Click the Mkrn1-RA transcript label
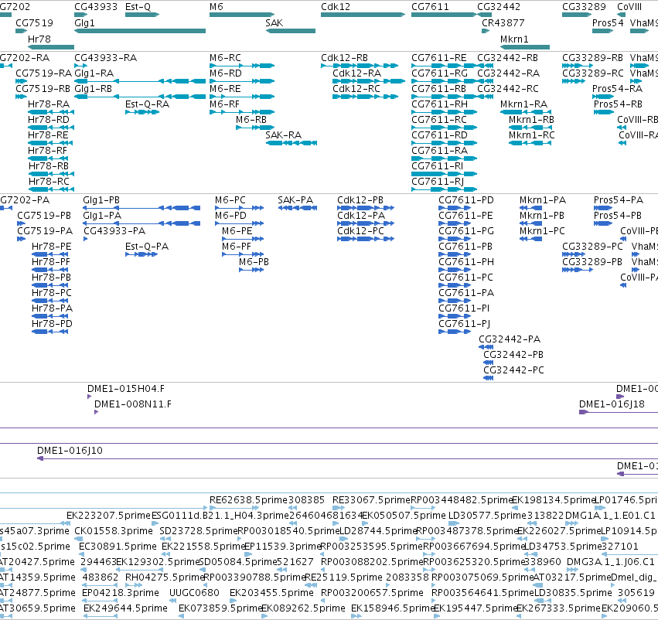 tap(523, 104)
